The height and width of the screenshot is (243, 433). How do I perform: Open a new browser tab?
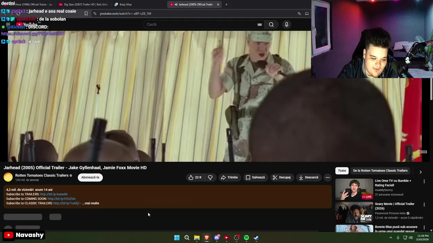pyautogui.click(x=226, y=4)
